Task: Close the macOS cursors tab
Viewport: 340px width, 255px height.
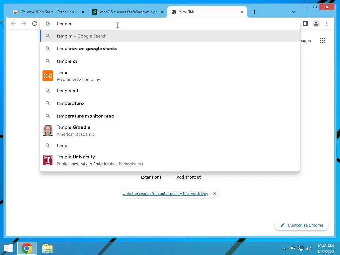Action: pyautogui.click(x=162, y=12)
